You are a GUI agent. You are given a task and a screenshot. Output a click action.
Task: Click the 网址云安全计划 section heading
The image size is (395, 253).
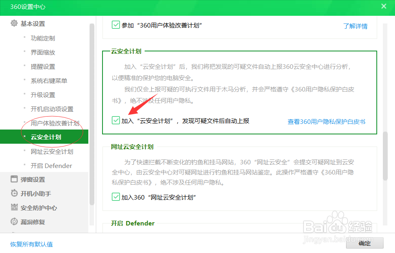(132, 147)
